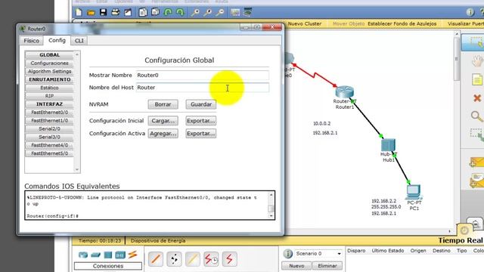Click the Nombre del Host input field
This screenshot has width=484, height=272.
(x=203, y=88)
